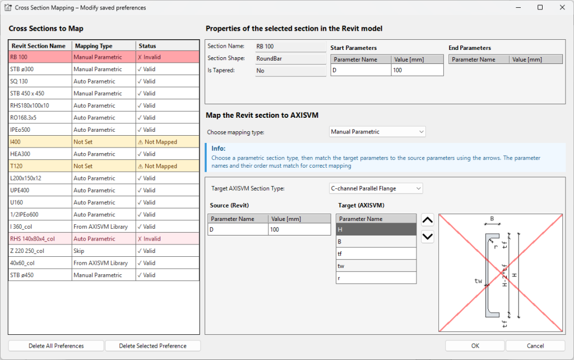Click the C-channel section preview diagram

(x=501, y=273)
